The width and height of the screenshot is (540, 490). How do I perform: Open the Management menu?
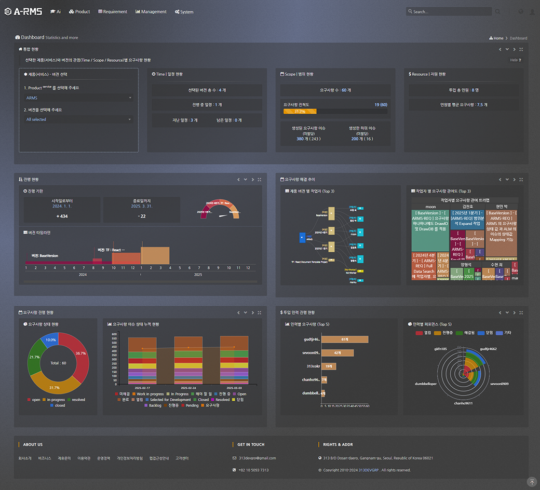pyautogui.click(x=151, y=11)
